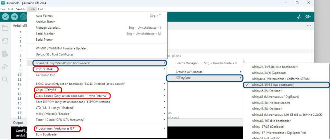
Task: Select ATtiny88 (Micronucleus, MH-ET t88) board
Action: coord(286,115)
